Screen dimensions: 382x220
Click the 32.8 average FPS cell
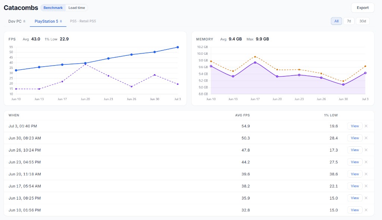tap(245, 210)
